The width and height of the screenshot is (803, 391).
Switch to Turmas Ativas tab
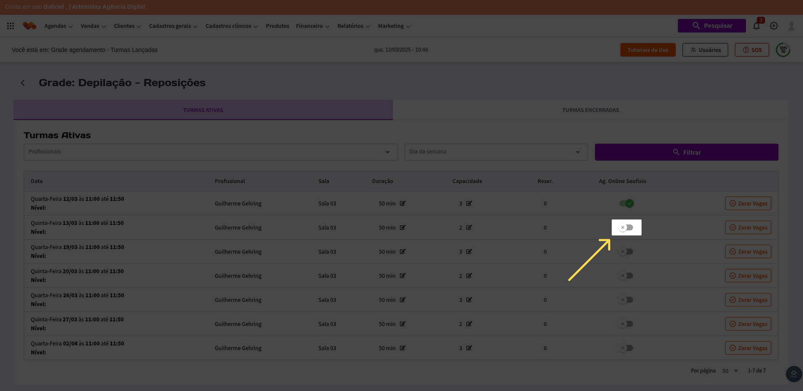203,110
